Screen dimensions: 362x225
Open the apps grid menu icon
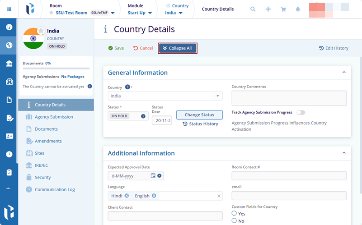(9, 9)
